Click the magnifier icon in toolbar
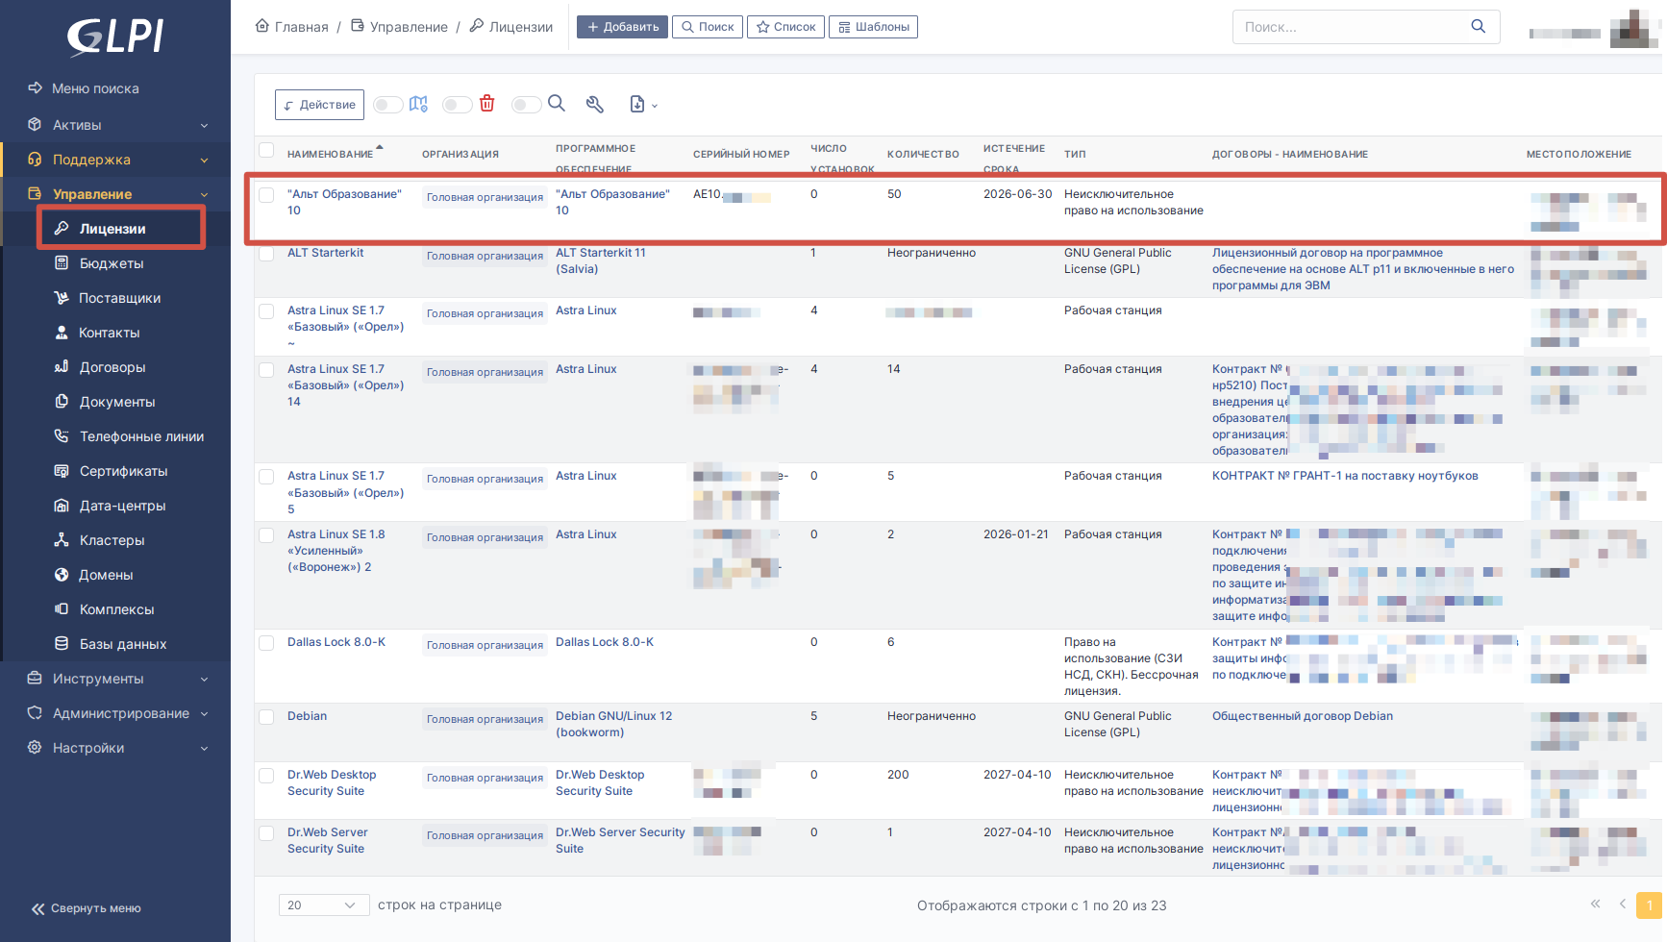The image size is (1667, 942). (x=557, y=104)
